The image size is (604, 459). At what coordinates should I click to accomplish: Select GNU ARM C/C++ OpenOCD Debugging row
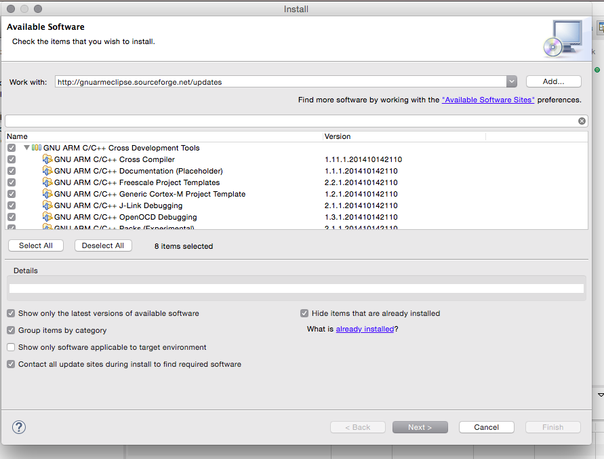point(125,217)
